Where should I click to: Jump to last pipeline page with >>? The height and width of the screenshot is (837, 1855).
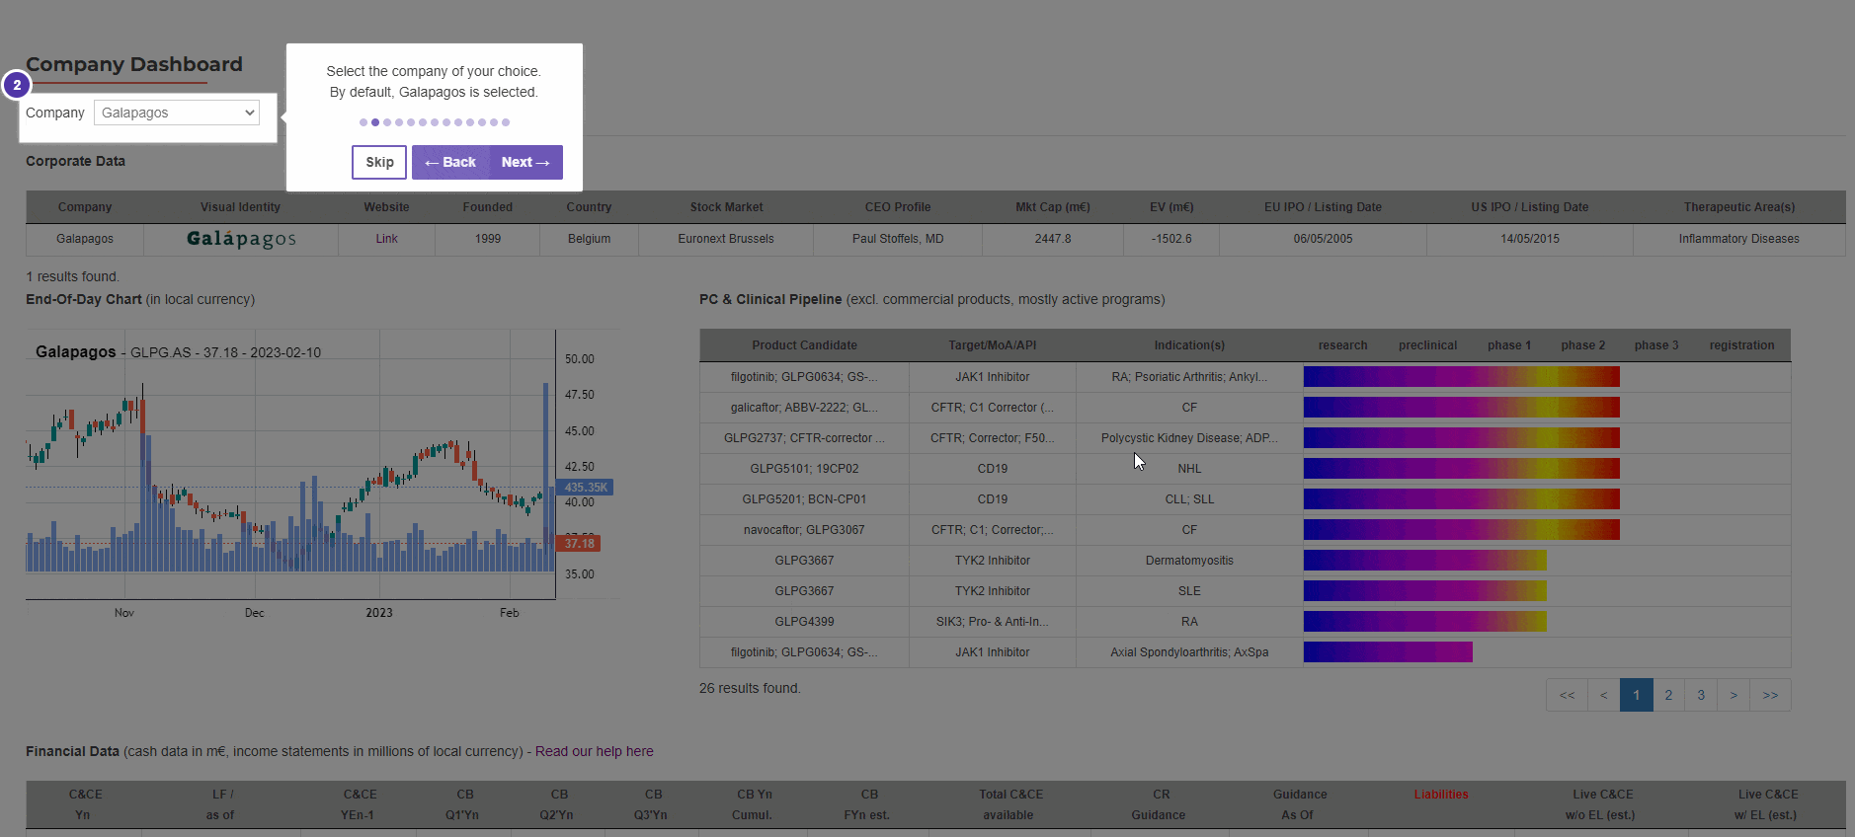tap(1770, 695)
